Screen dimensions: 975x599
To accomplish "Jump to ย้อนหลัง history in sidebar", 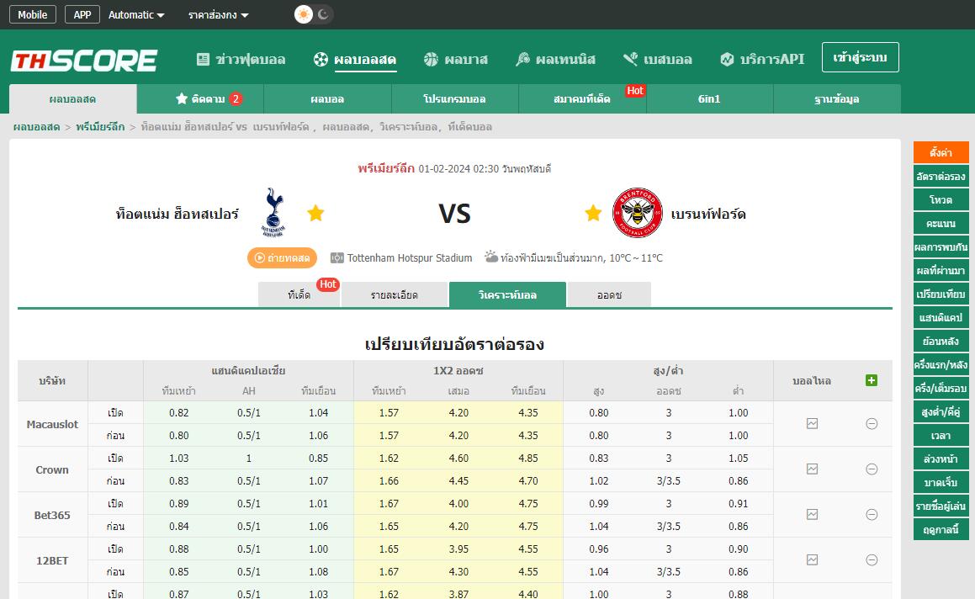I will (x=941, y=342).
